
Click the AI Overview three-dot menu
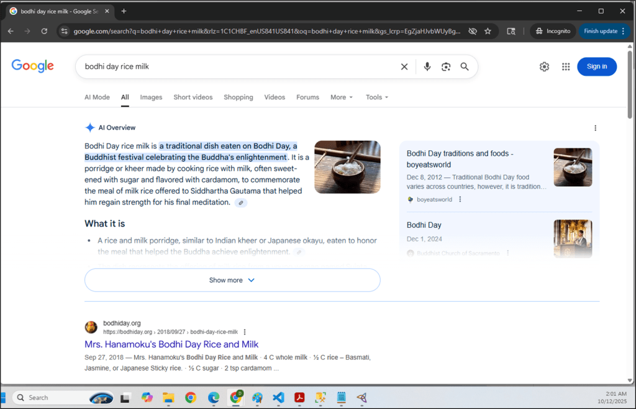click(595, 128)
